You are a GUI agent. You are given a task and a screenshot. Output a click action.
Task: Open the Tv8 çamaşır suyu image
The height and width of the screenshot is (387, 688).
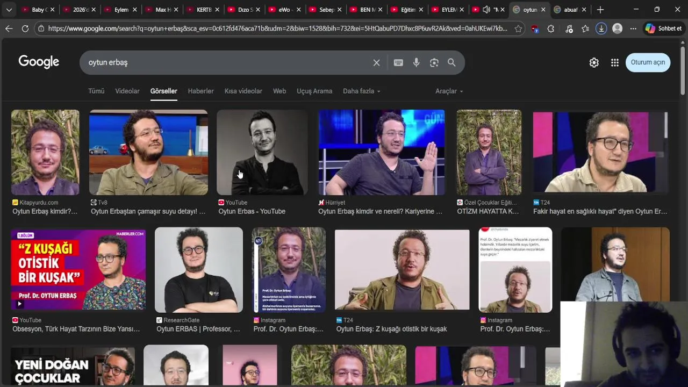click(x=148, y=152)
